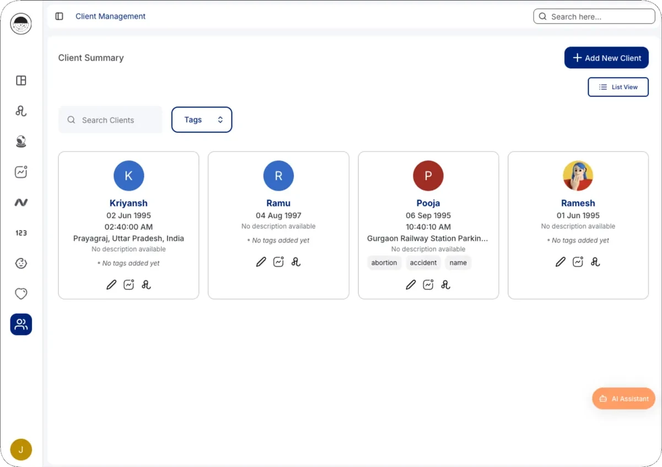Screen dimensions: 662x467
Task: Edit Pooja with the pencil icon
Action: pyautogui.click(x=411, y=285)
